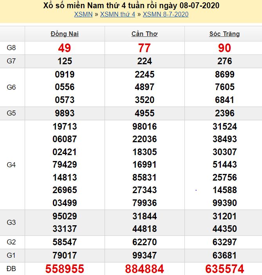
Task: Open the Cần Thơ province link
Action: tap(145, 34)
